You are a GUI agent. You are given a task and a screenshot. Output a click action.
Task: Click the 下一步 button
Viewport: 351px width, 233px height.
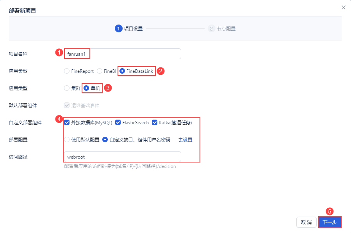click(330, 222)
